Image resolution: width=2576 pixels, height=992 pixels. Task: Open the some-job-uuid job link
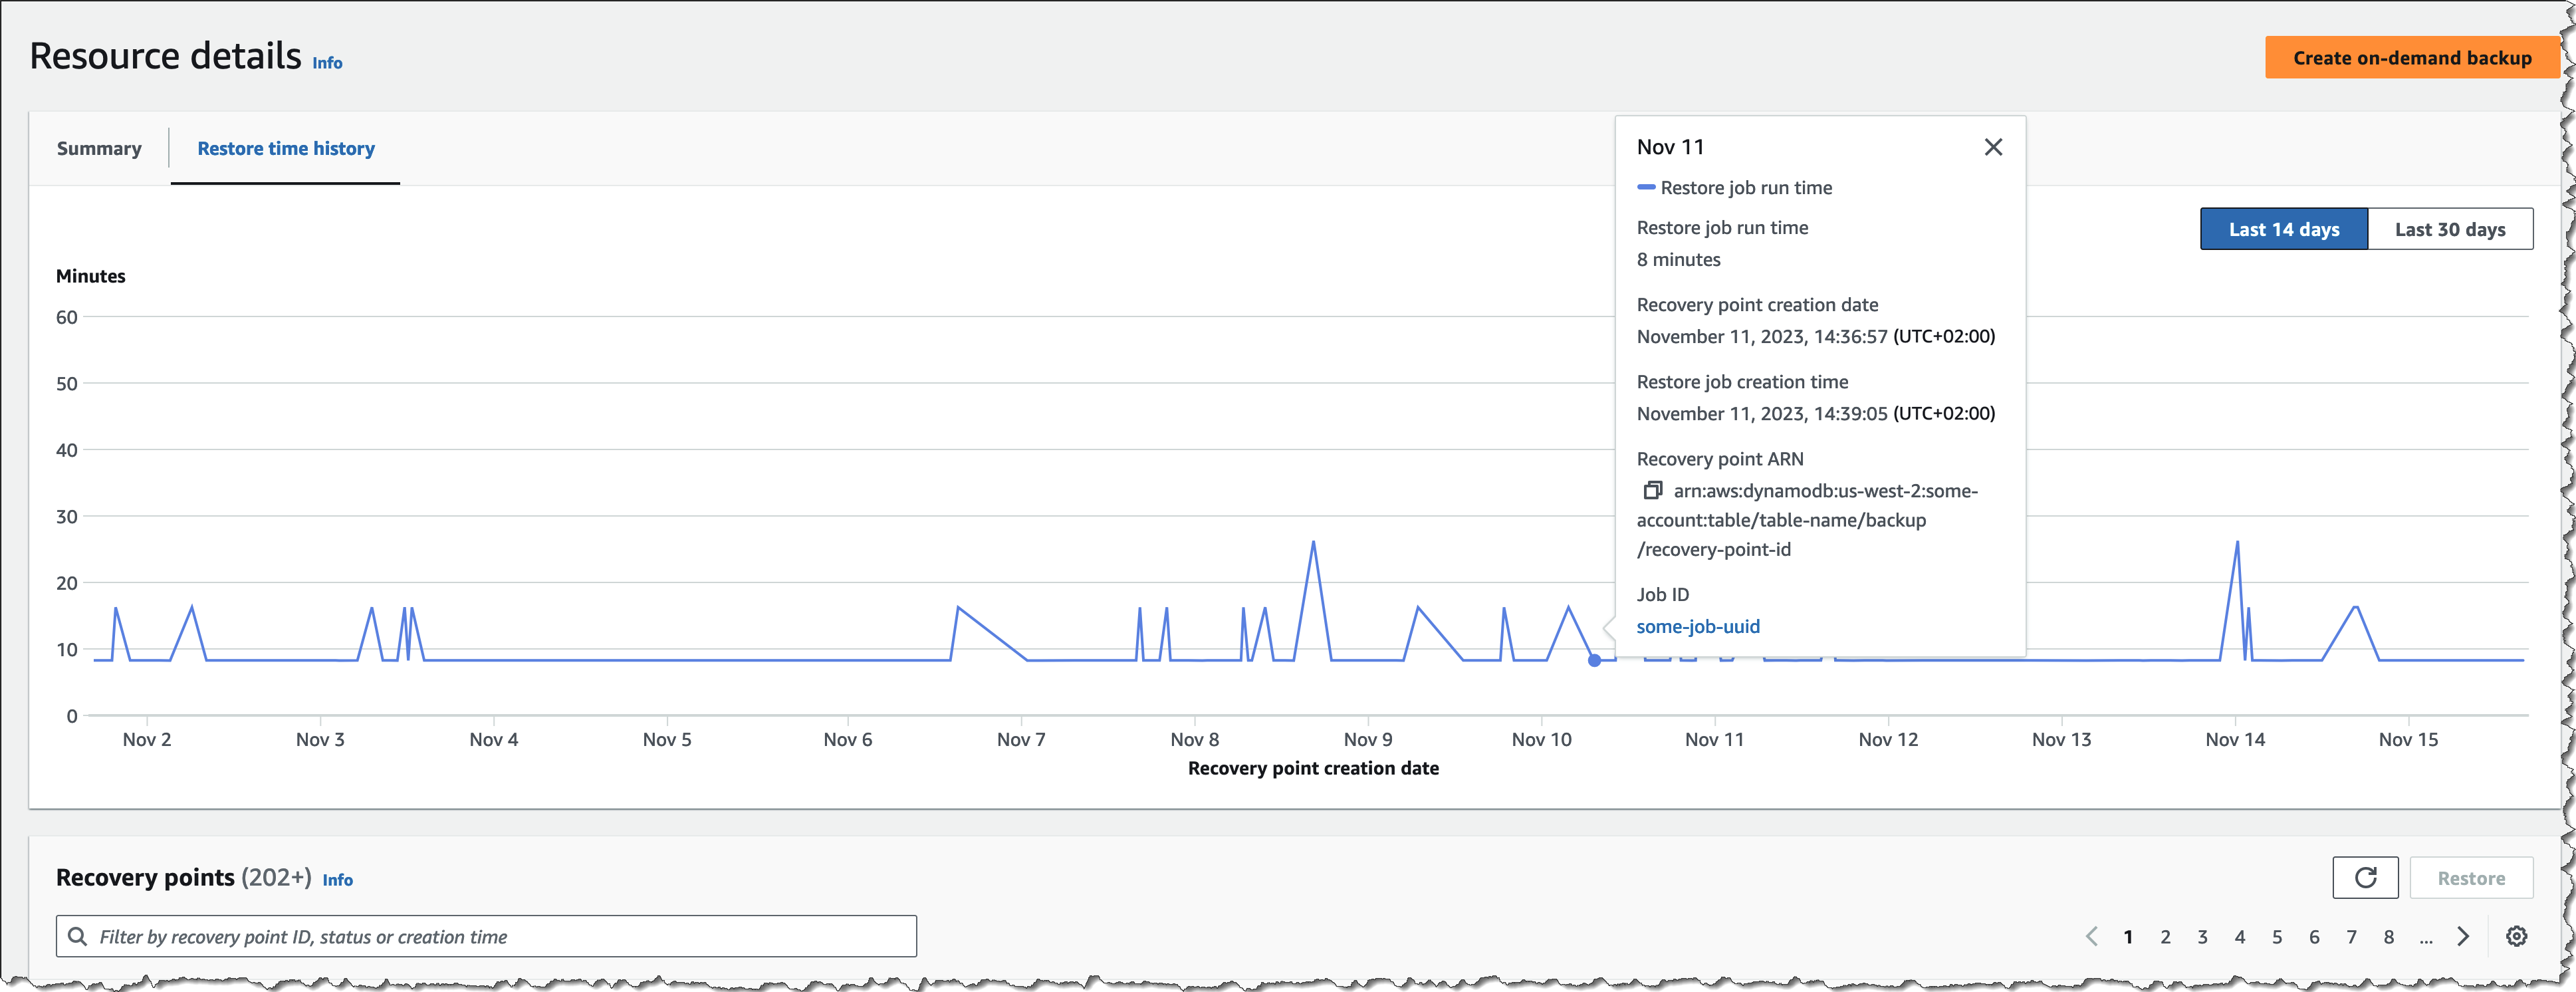click(1697, 626)
